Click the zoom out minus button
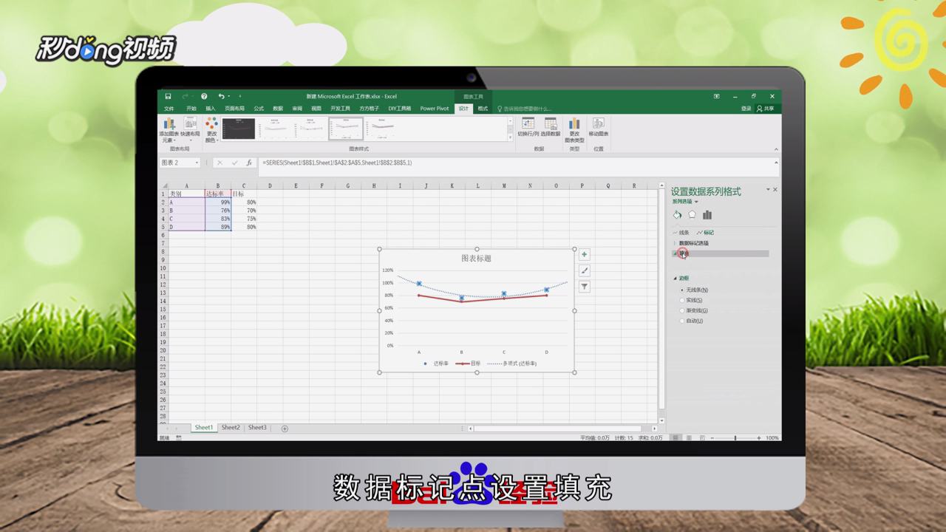This screenshot has height=532, width=946. coord(711,438)
